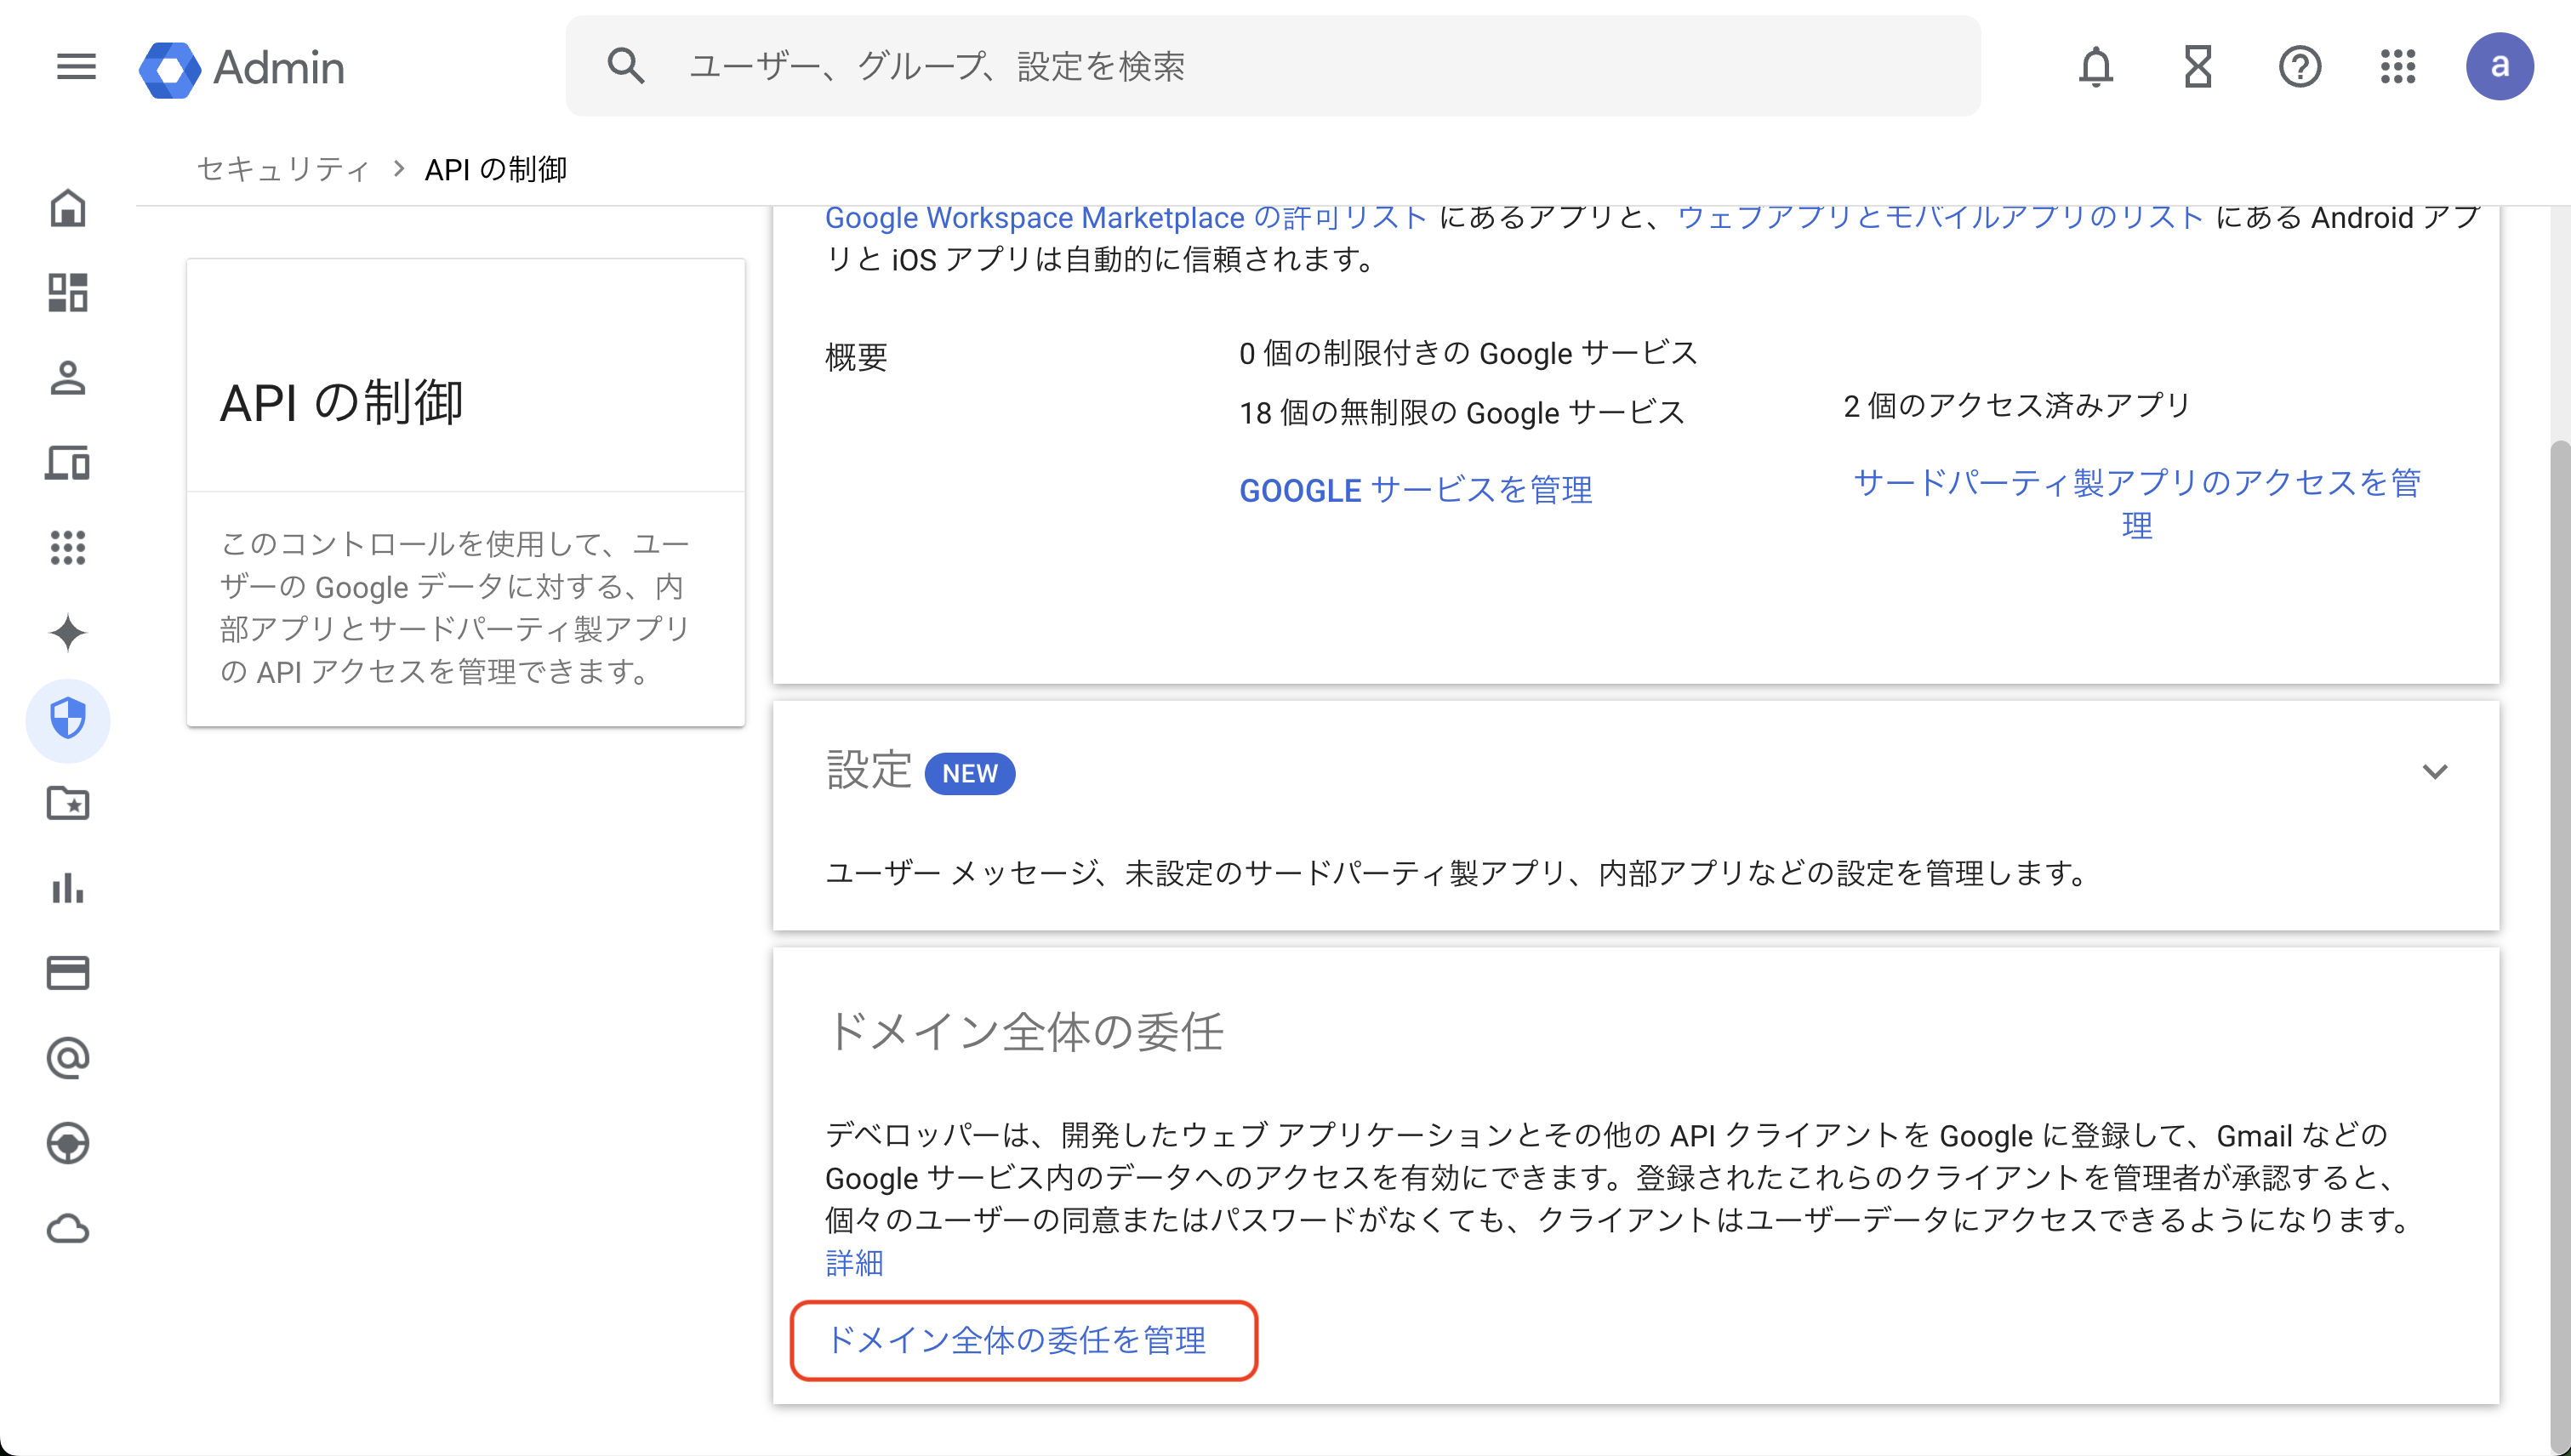This screenshot has width=2571, height=1456.
Task: Click the Google Admin logo
Action: tap(241, 68)
